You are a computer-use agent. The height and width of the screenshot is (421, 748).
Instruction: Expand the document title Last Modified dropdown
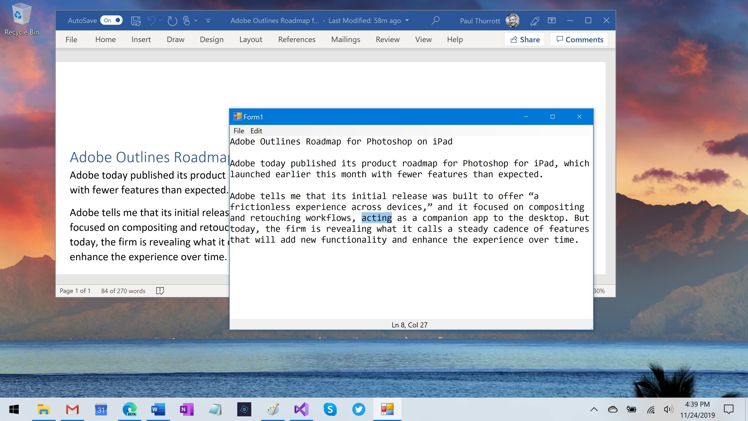pos(407,20)
